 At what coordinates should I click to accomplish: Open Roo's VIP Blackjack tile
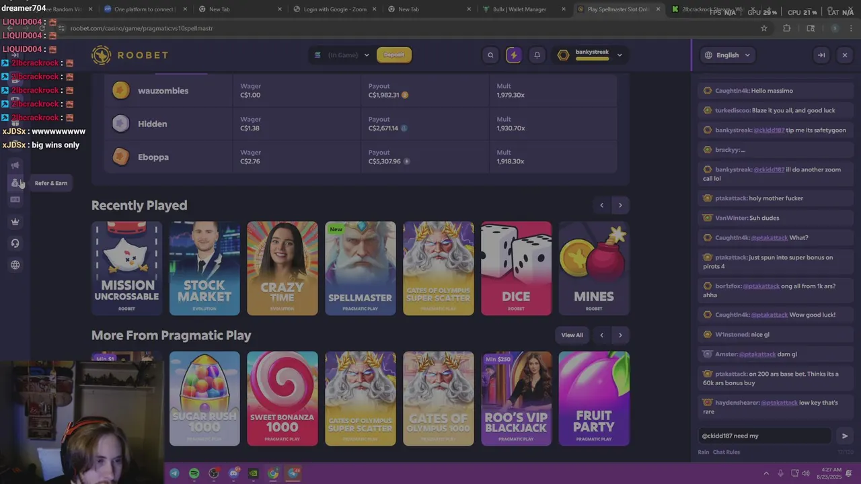[516, 399]
